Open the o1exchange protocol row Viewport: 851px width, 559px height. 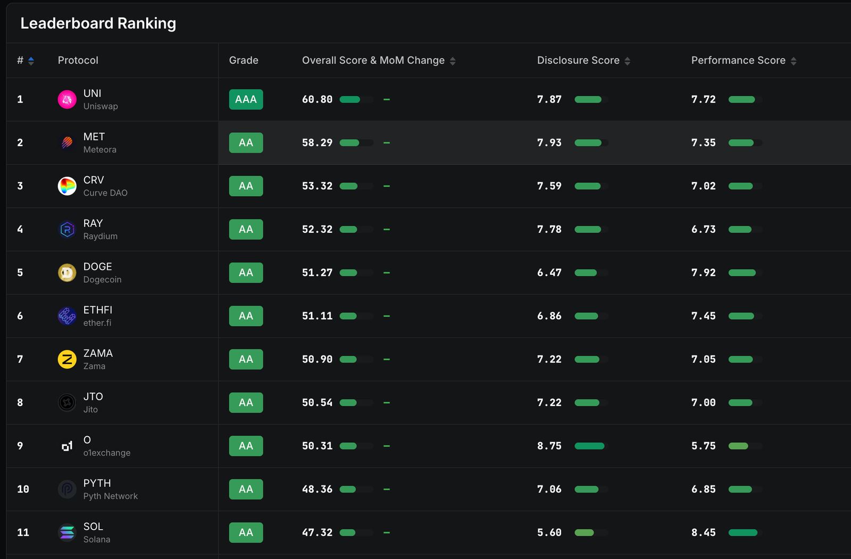pyautogui.click(x=429, y=446)
